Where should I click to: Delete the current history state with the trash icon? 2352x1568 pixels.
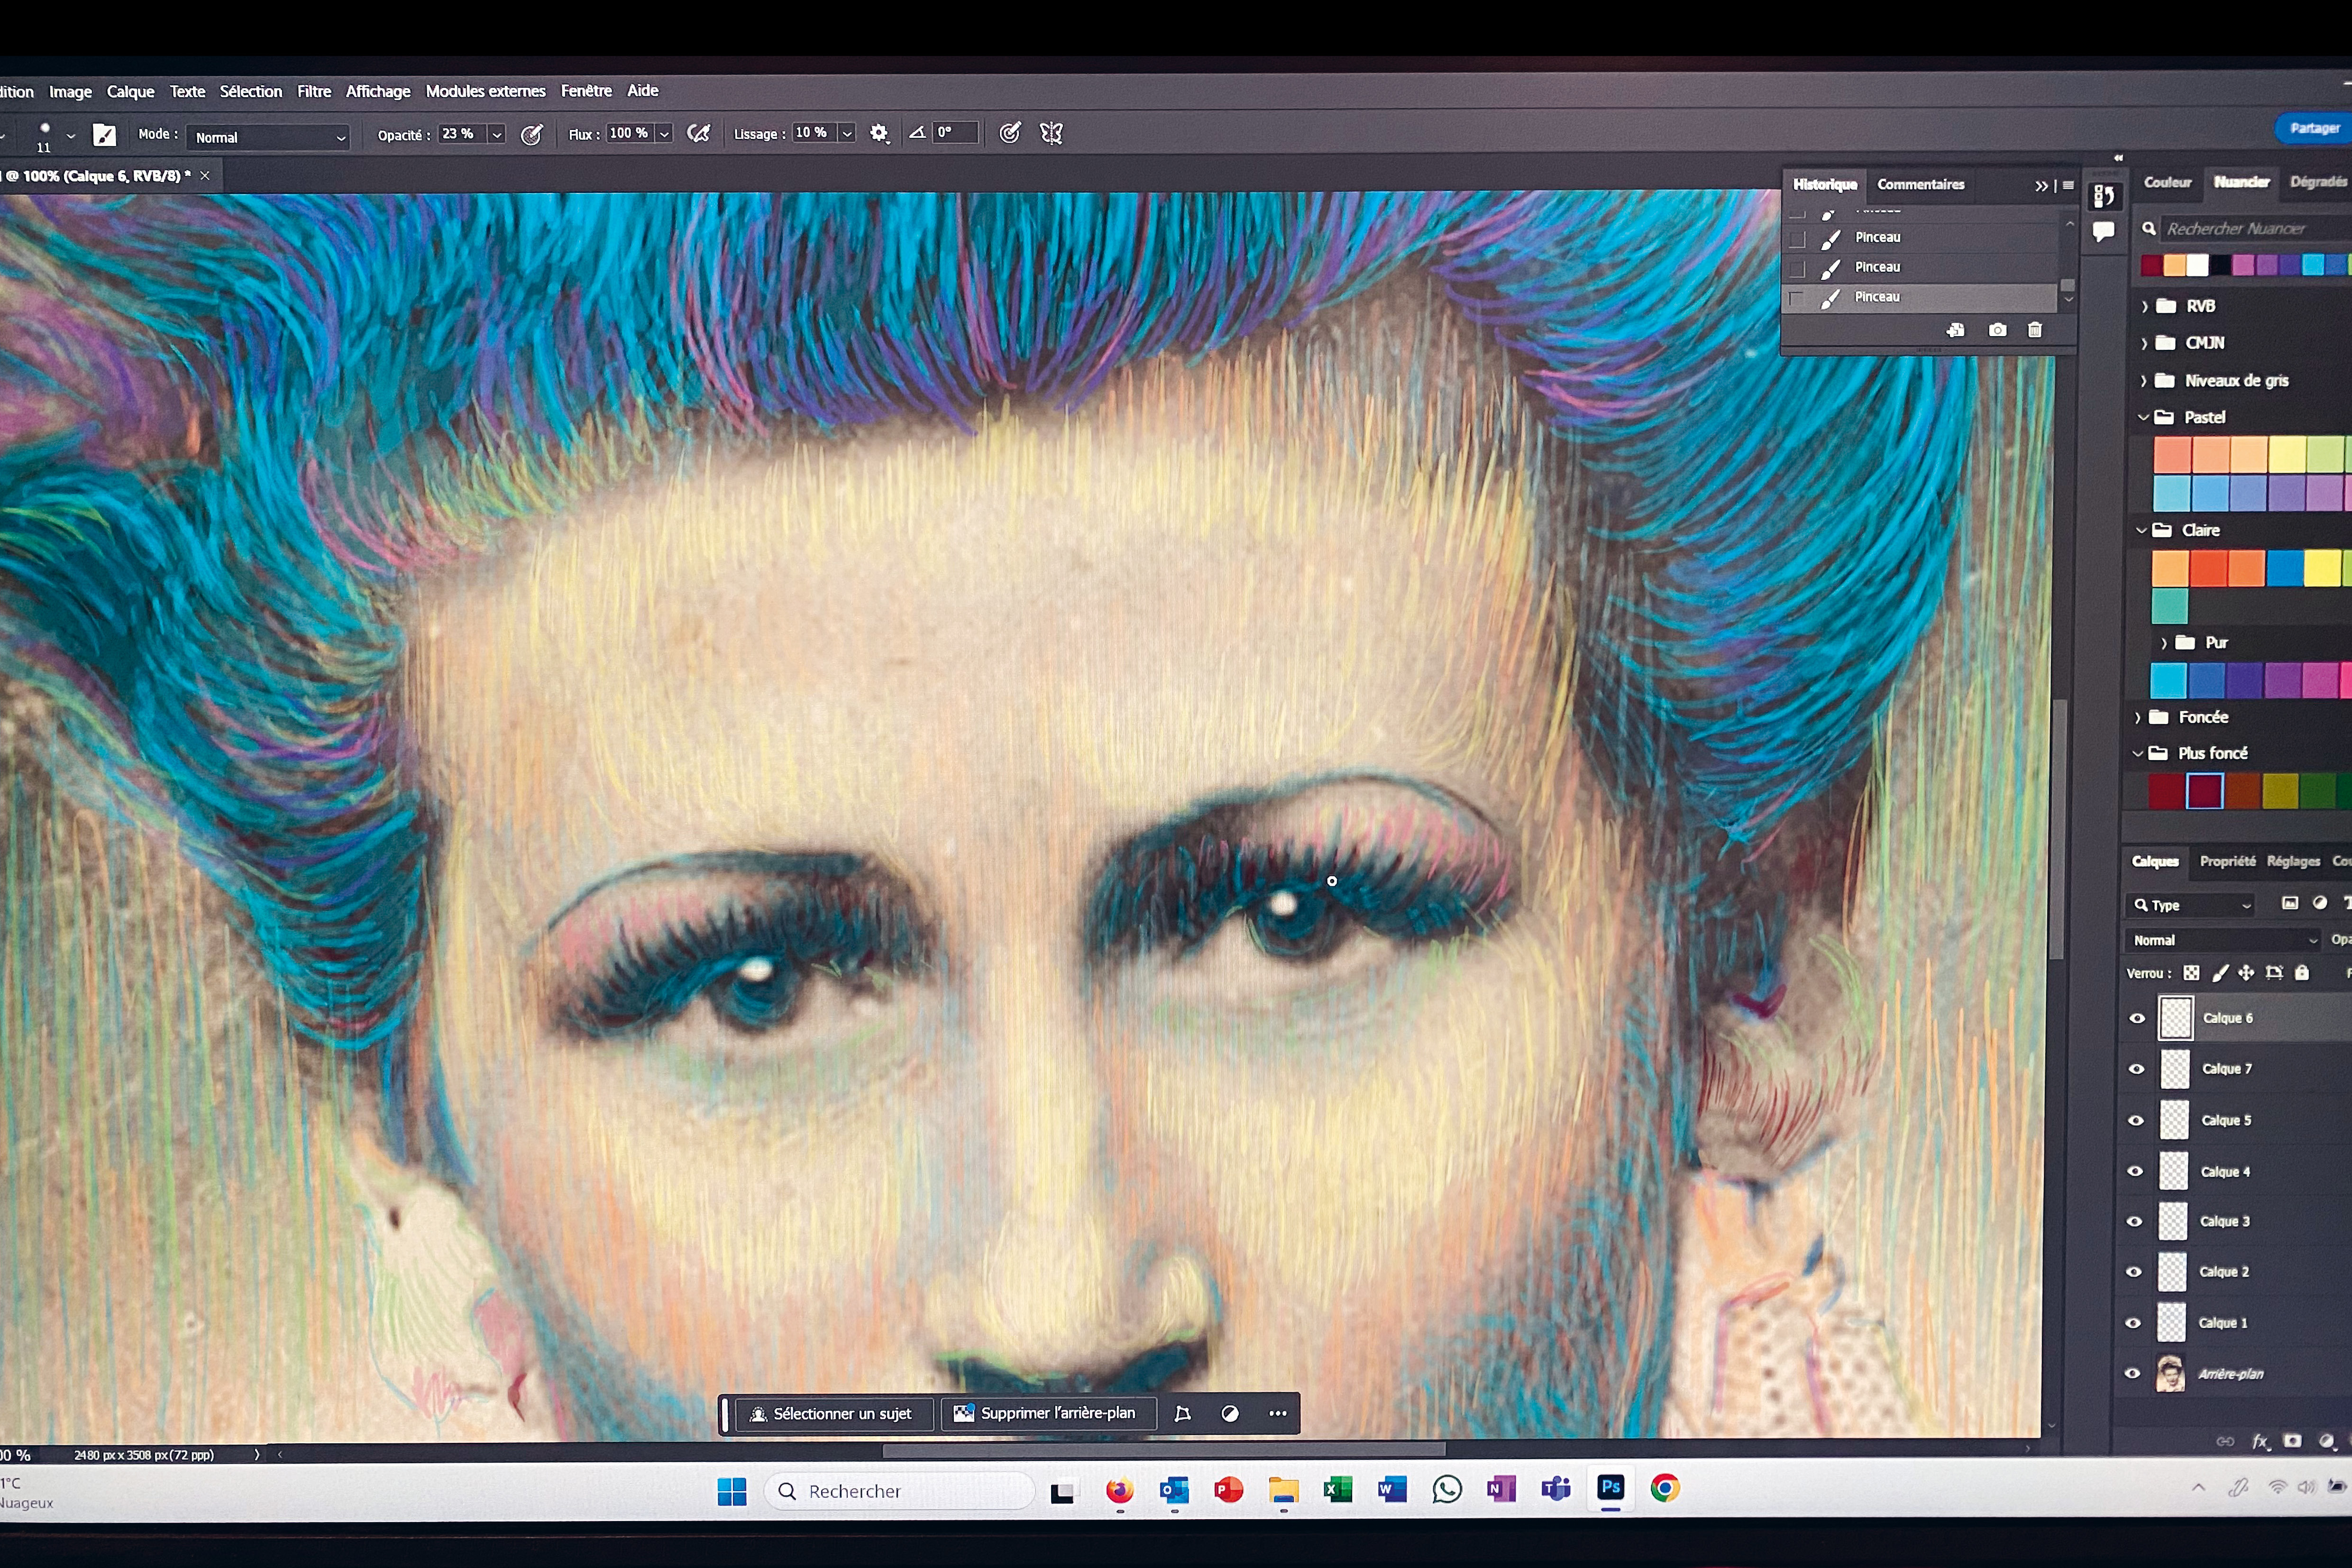click(x=2034, y=330)
